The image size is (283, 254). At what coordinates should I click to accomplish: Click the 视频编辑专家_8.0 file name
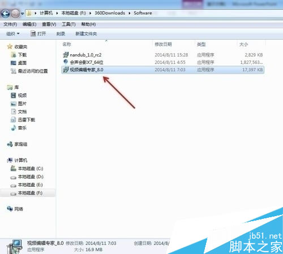coord(87,70)
